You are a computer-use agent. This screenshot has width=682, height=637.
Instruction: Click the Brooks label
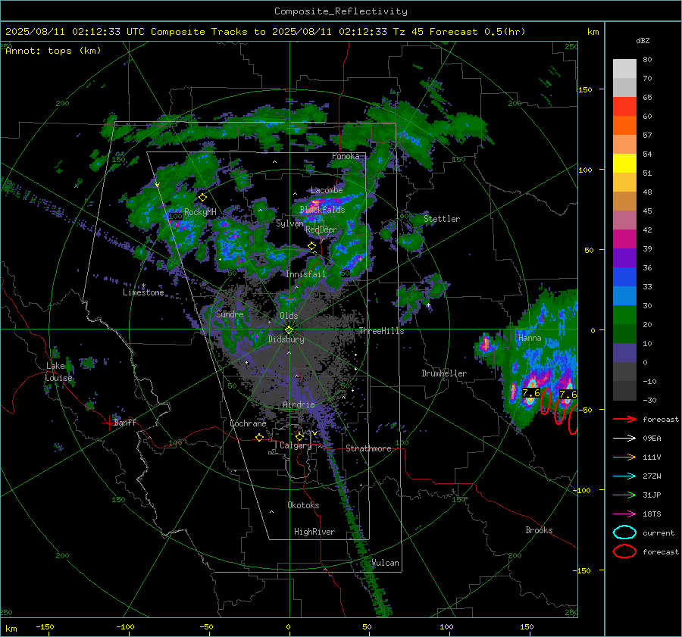(539, 530)
